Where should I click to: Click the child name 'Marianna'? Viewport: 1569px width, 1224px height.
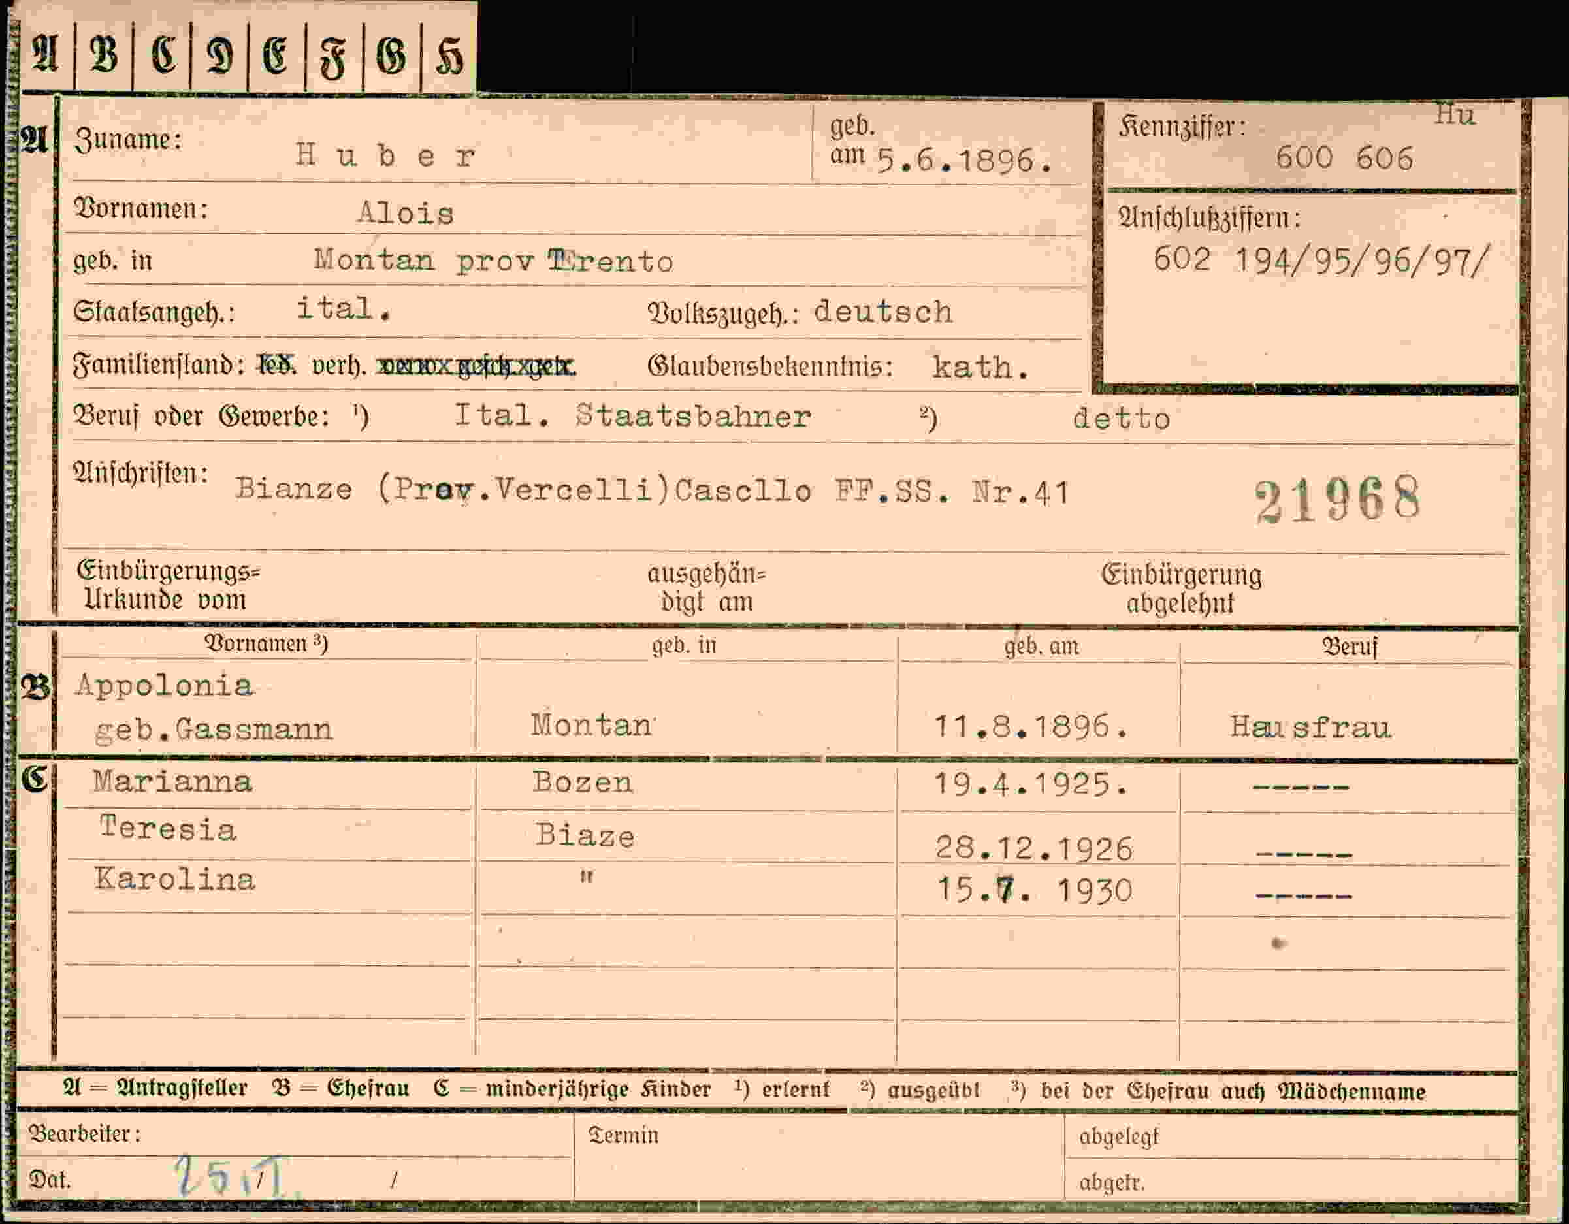point(172,782)
